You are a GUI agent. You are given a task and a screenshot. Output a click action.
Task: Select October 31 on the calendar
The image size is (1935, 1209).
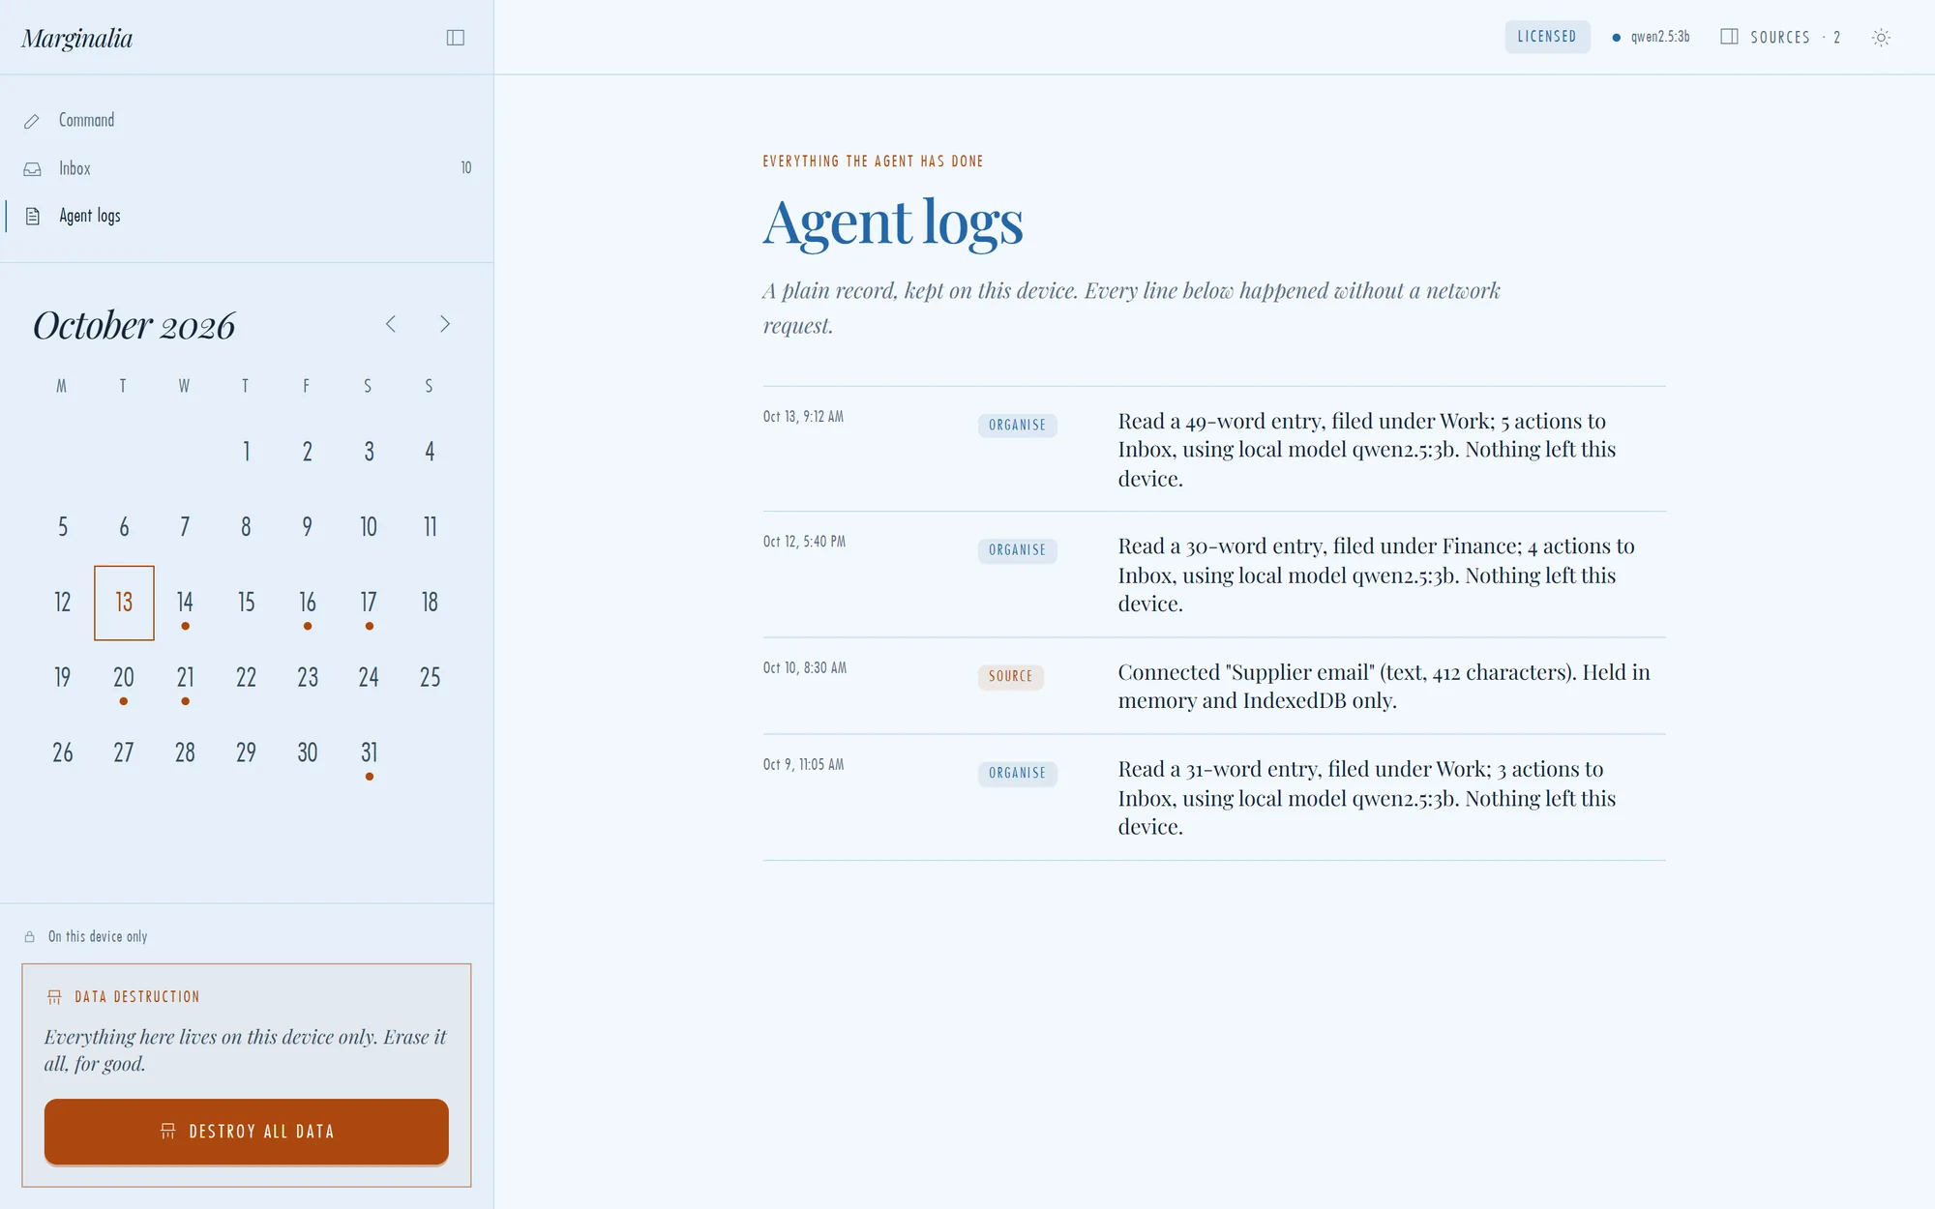click(369, 753)
